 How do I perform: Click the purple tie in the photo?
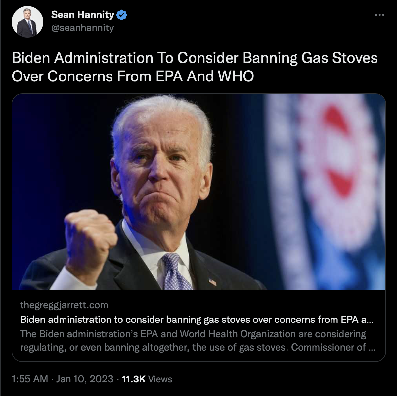pos(175,272)
